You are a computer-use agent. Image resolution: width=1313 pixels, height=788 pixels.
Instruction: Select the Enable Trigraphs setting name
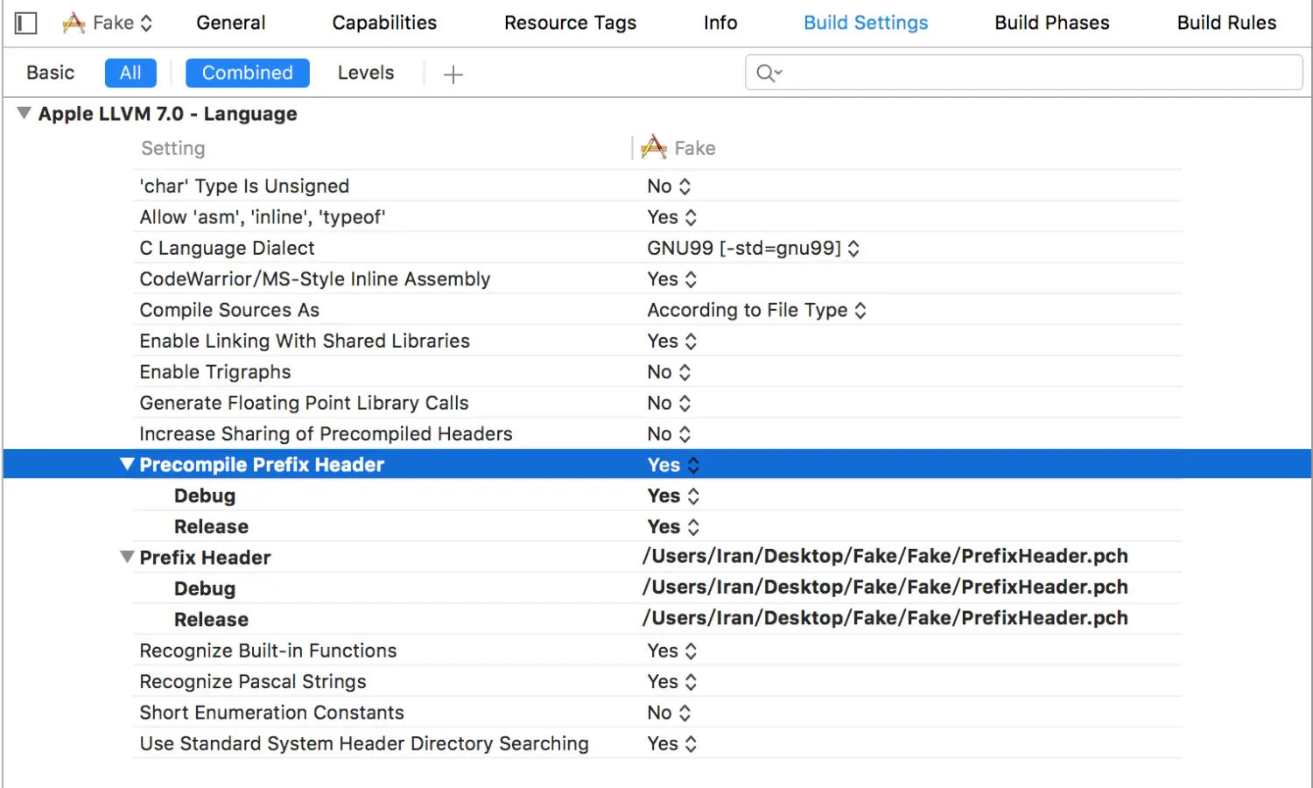[214, 372]
